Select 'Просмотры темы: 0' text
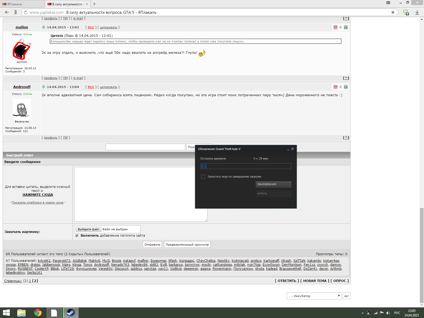 click(332, 254)
